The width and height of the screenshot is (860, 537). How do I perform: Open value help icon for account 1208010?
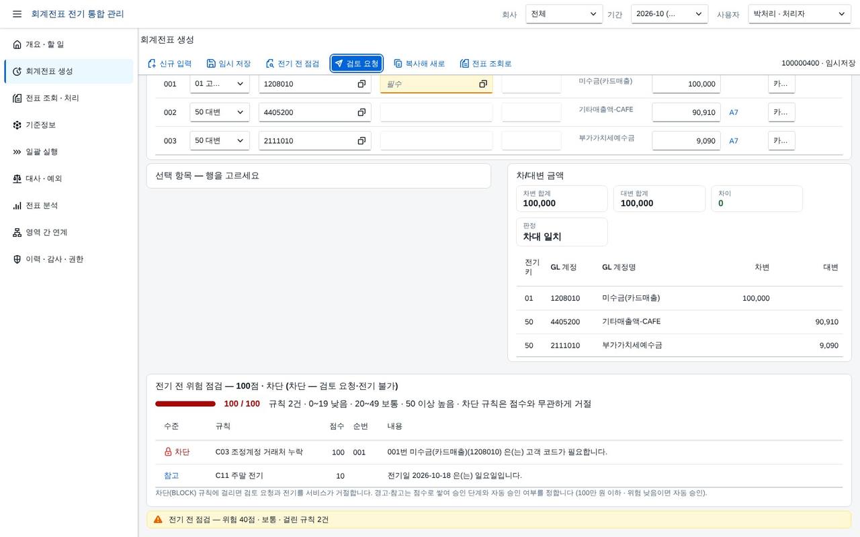tap(361, 84)
